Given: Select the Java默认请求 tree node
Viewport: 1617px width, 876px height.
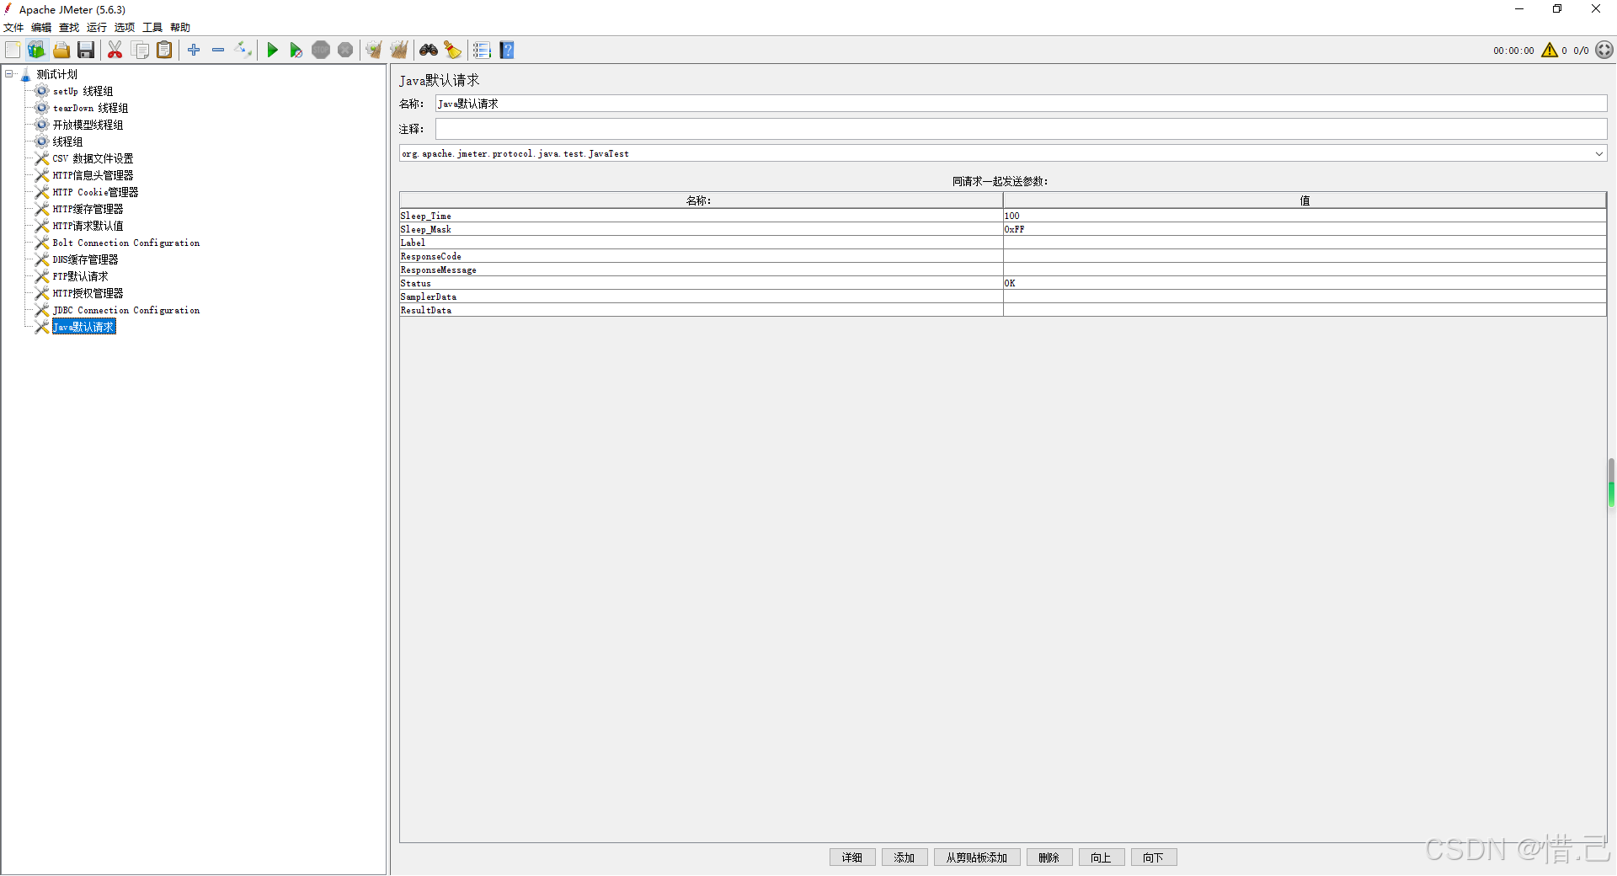Looking at the screenshot, I should (x=83, y=327).
